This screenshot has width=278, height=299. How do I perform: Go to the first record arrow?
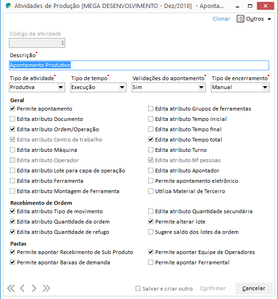pos(11,288)
